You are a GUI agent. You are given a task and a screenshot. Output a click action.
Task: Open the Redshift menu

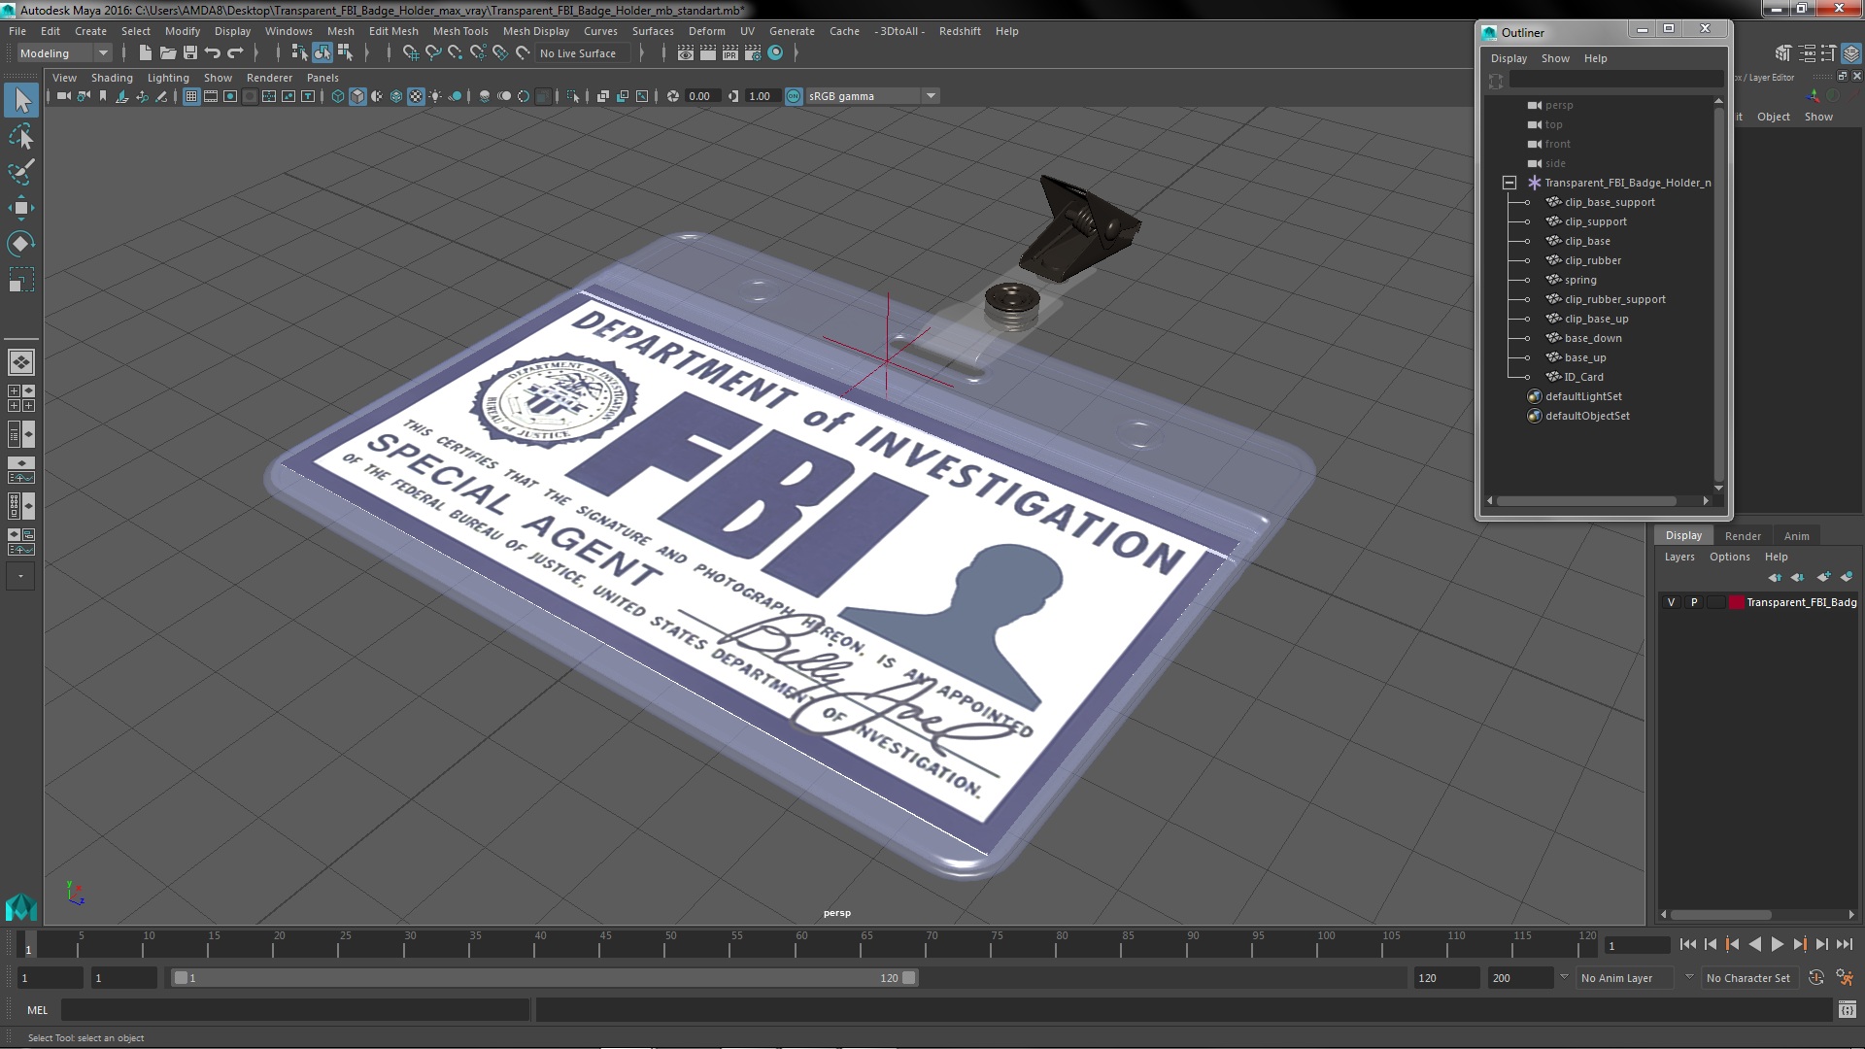tap(960, 31)
